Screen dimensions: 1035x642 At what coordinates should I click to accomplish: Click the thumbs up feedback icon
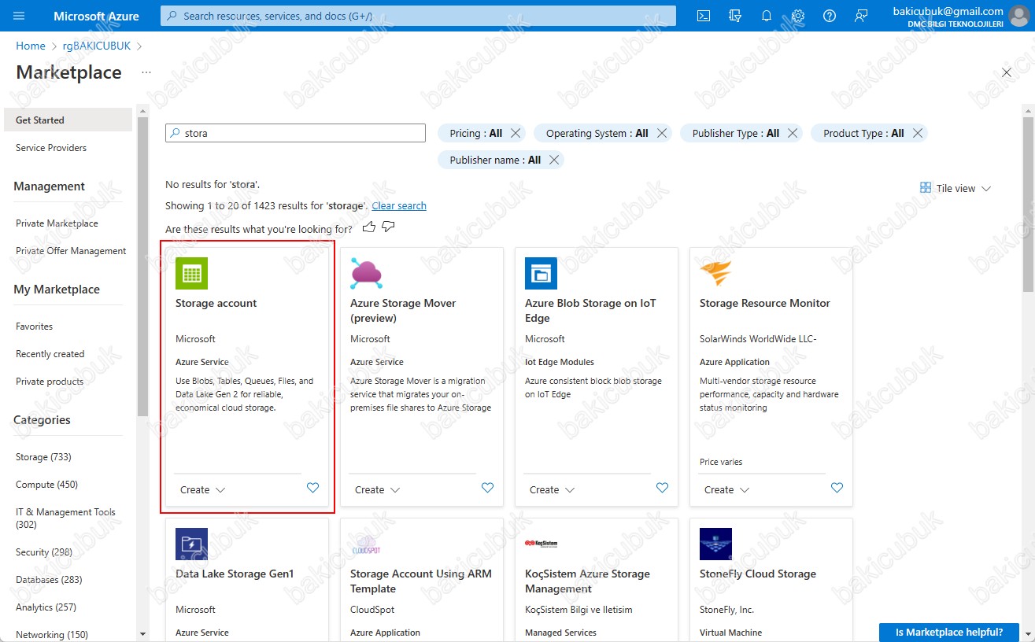(x=369, y=227)
